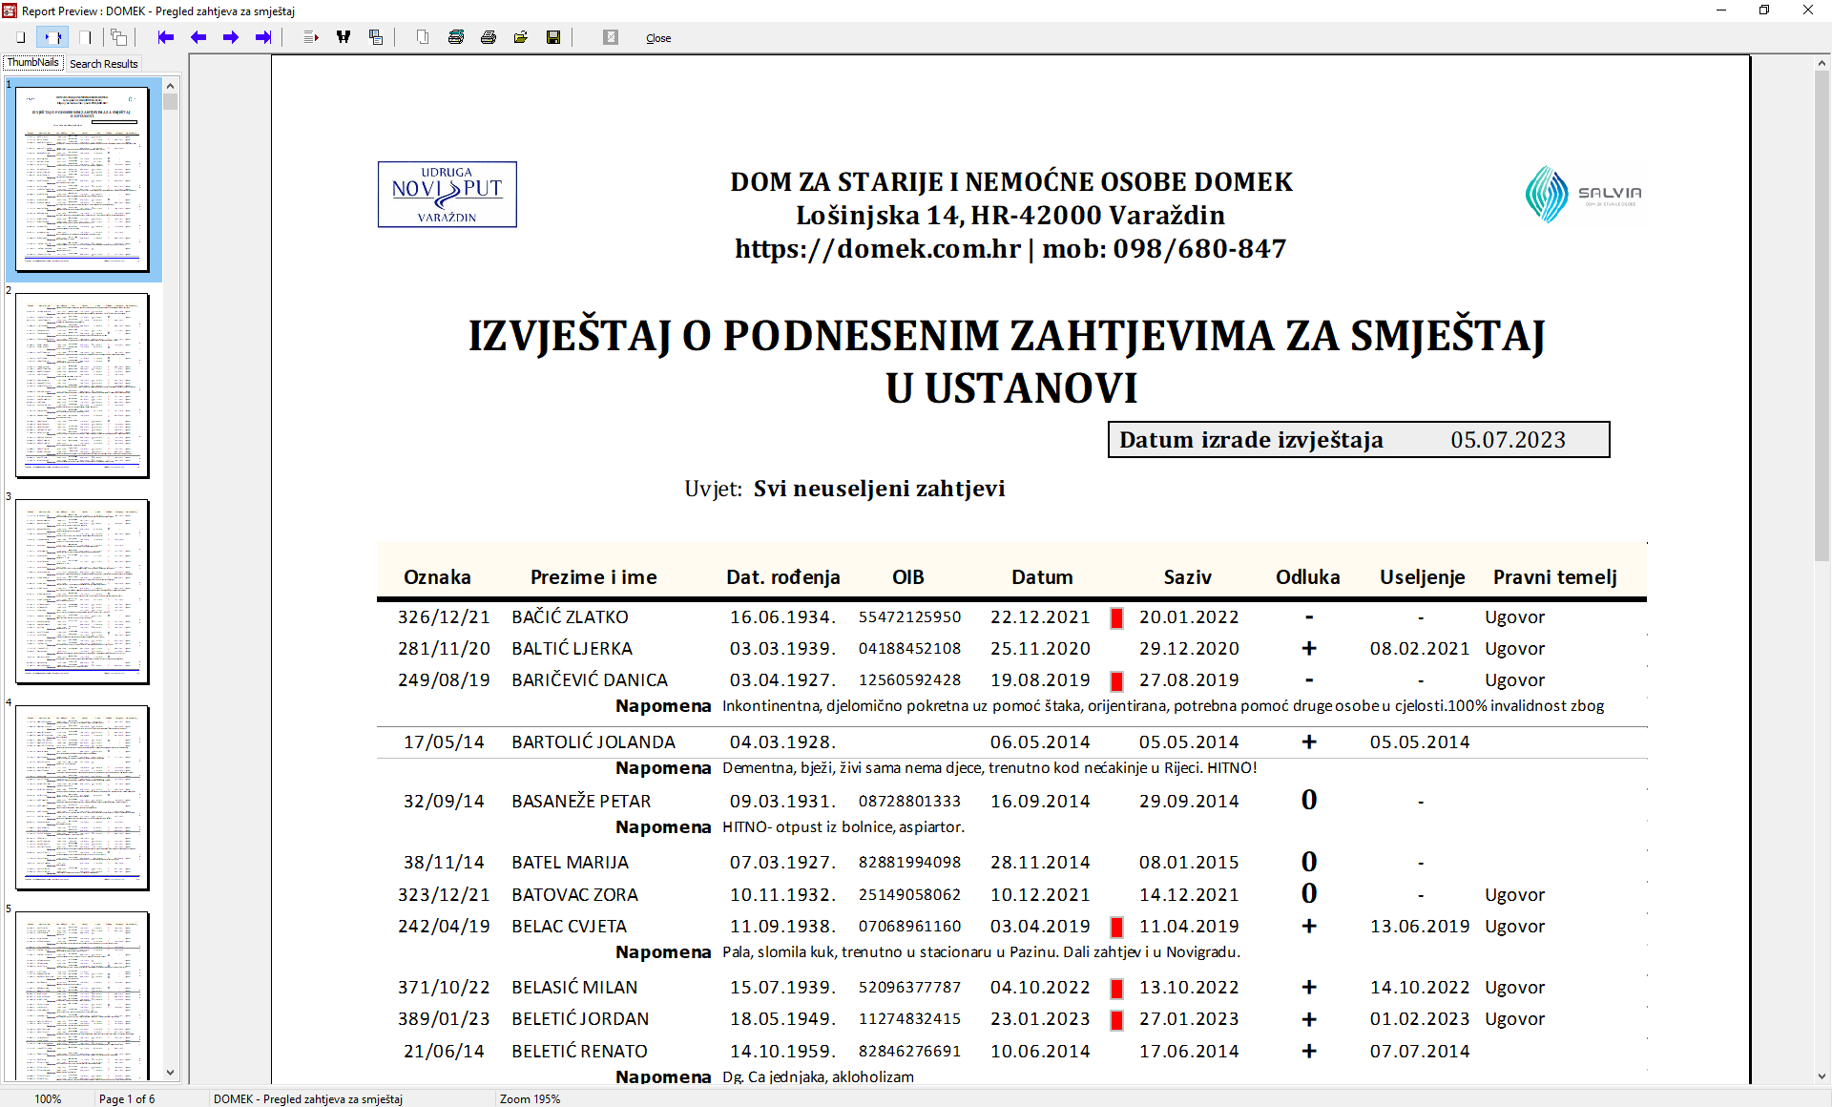The height and width of the screenshot is (1107, 1832).
Task: Click report date 05.07.2023
Action: point(1508,440)
